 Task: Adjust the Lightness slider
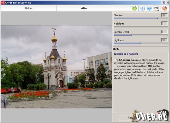point(141,43)
